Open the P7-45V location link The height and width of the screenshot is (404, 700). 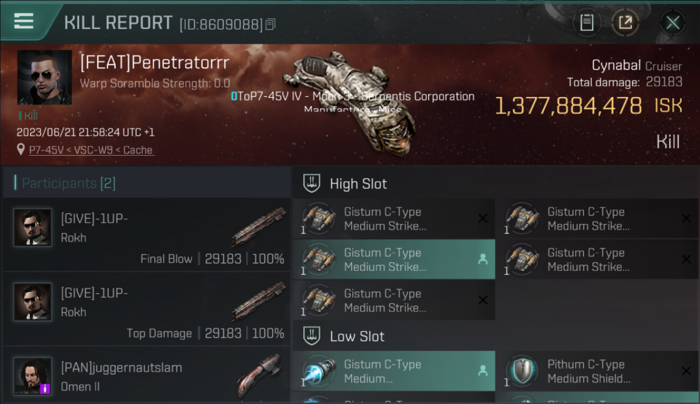92,150
